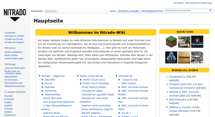Image resolution: width=215 pixels, height=117 pixels.
Task: Open the Quelltext anzeigen tab
Action: click(129, 11)
